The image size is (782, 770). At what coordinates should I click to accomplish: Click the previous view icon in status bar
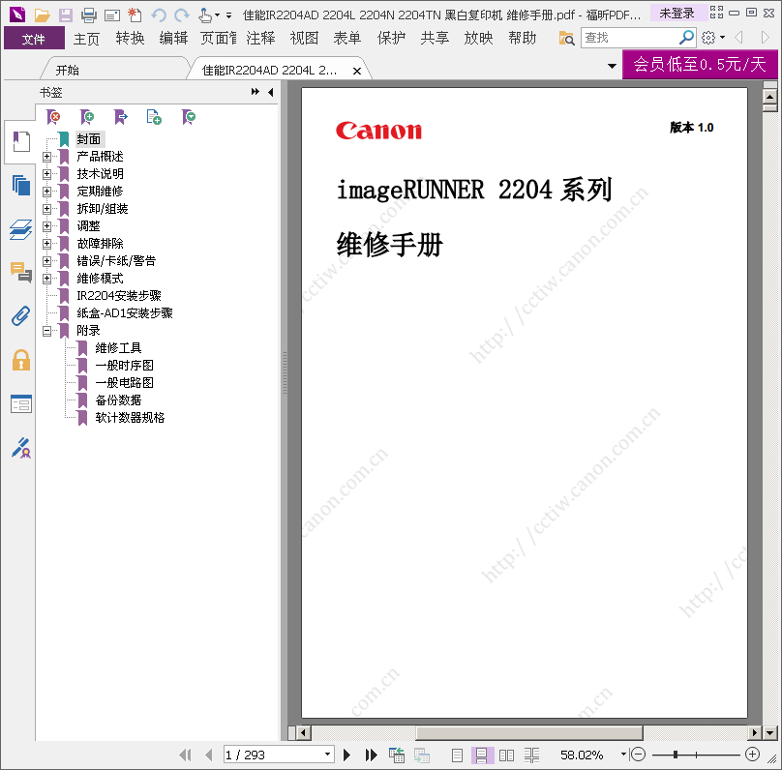pos(397,755)
